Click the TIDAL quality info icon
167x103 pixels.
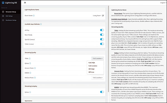point(30,58)
